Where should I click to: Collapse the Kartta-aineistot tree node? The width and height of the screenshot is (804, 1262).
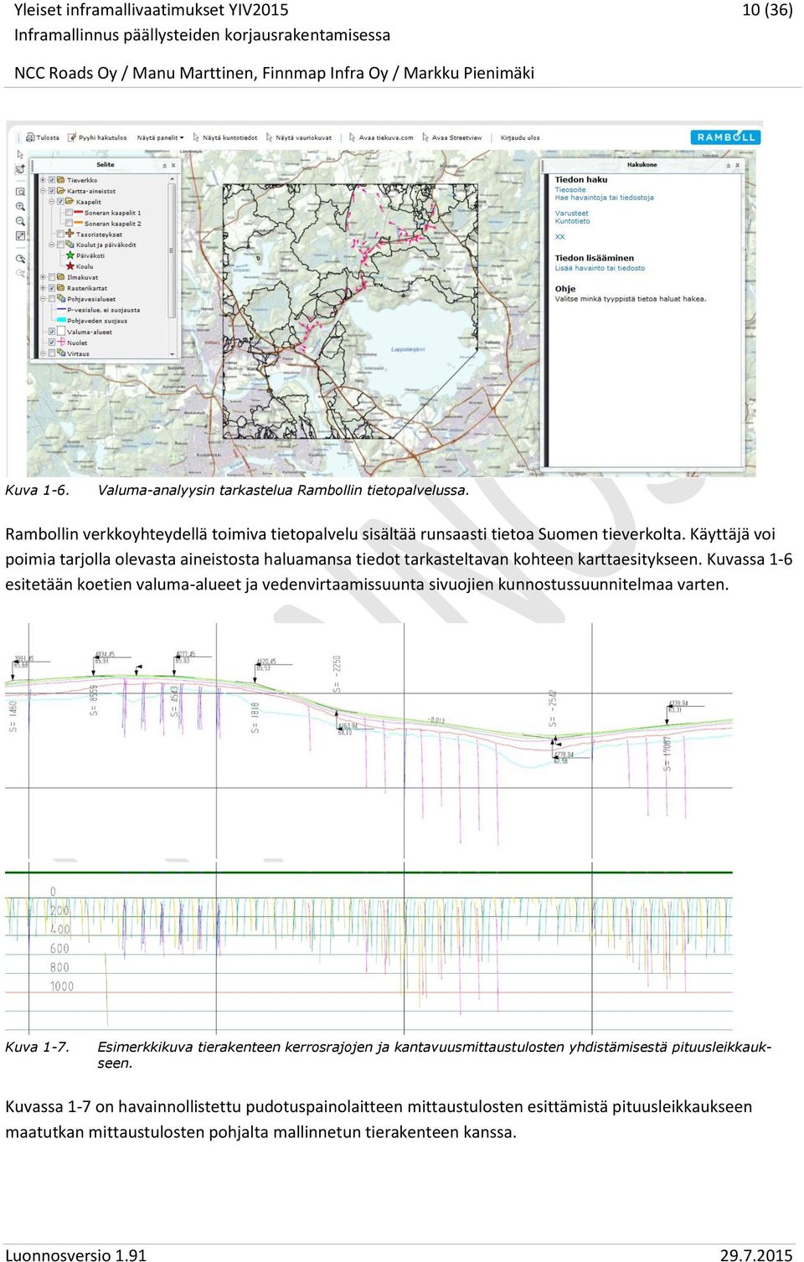43,191
